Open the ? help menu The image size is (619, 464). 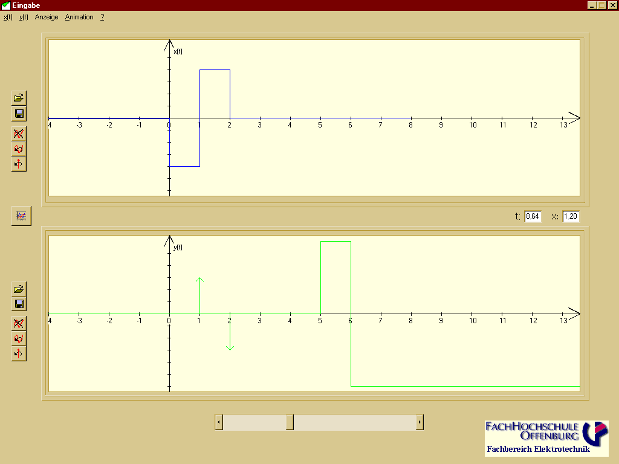pos(102,17)
